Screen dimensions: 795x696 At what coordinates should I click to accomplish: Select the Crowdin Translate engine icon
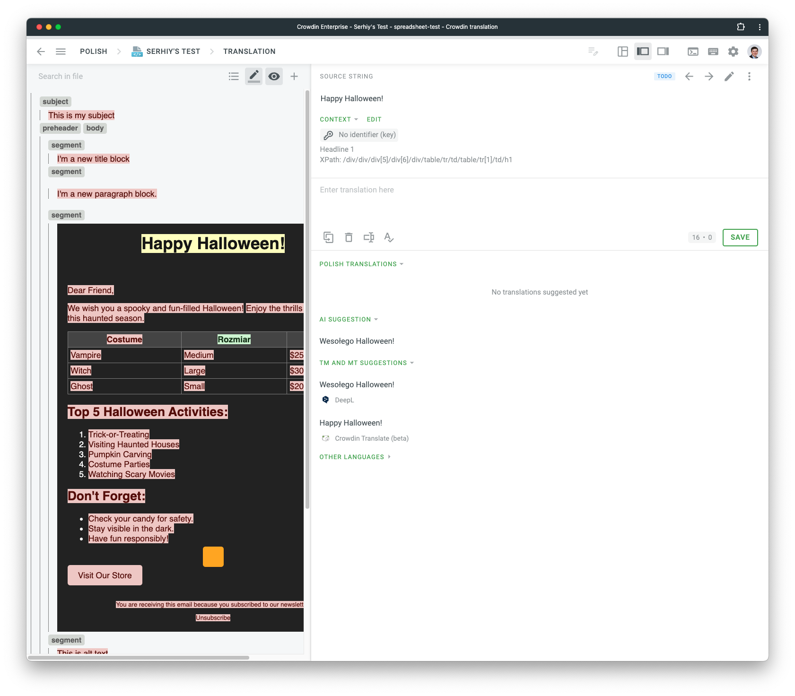click(x=325, y=438)
